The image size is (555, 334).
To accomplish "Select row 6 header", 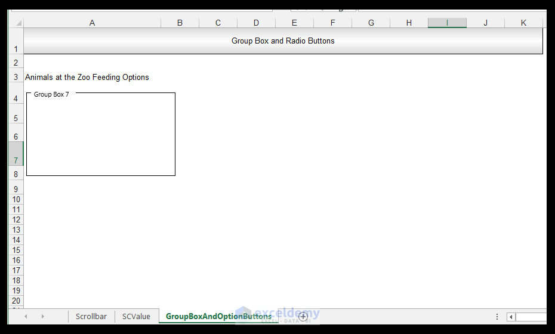I will coord(16,132).
